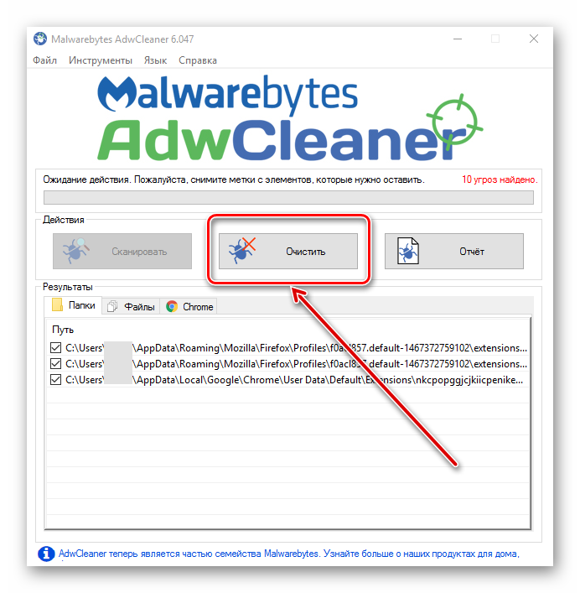The image size is (580, 593).
Task: Click the bug-with-red-X Clean icon
Action: coord(242,251)
